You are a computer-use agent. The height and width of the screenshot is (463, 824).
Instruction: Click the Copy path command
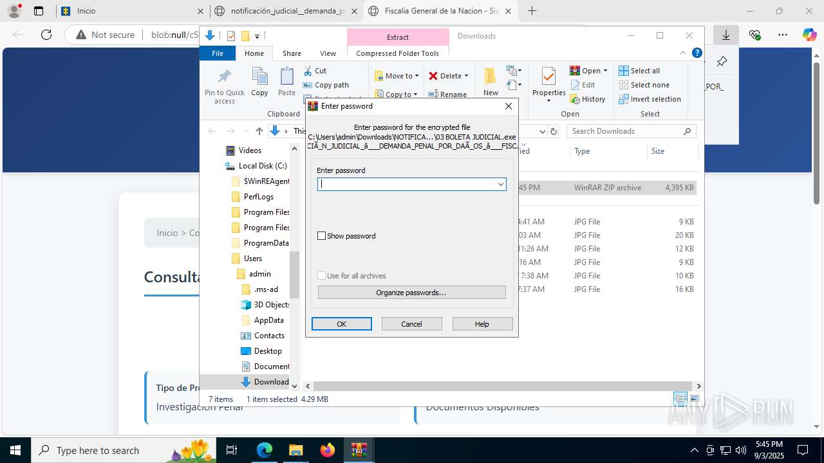coord(326,85)
